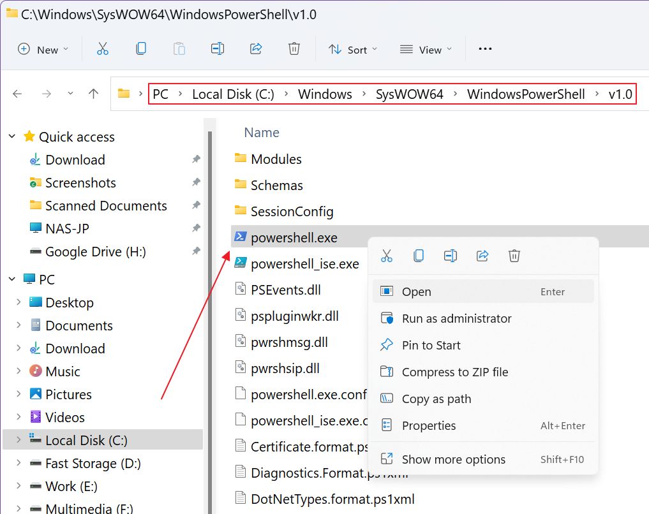
Task: Select Run as administrator from the context menu
Action: coord(457,318)
